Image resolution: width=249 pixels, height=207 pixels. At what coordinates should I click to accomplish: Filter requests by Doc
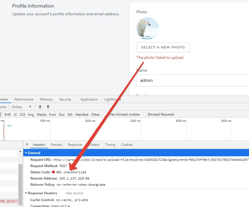point(62,115)
